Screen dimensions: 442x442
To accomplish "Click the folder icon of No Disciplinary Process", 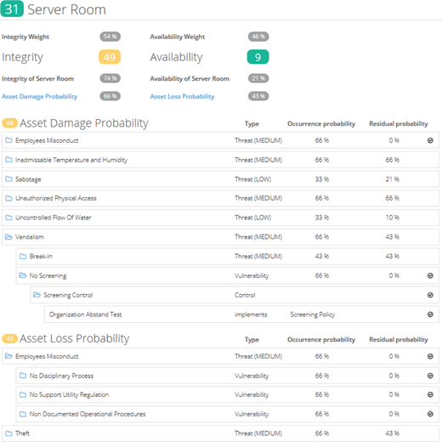I will tap(23, 376).
